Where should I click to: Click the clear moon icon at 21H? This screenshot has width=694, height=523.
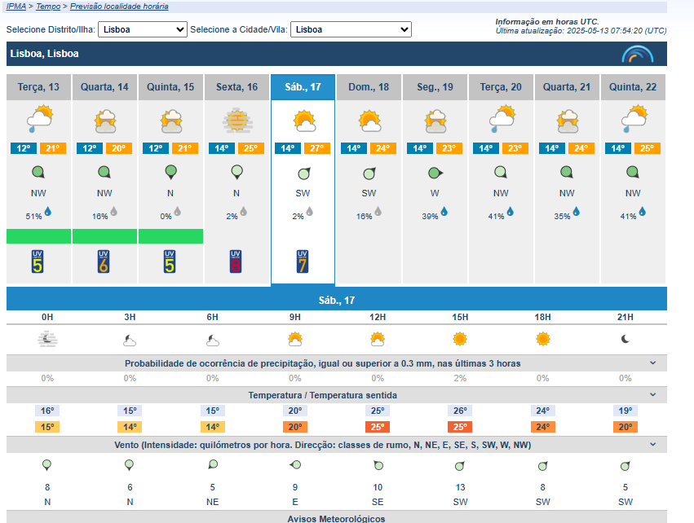click(x=625, y=339)
